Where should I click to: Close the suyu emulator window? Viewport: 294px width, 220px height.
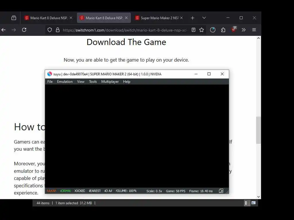click(x=222, y=74)
